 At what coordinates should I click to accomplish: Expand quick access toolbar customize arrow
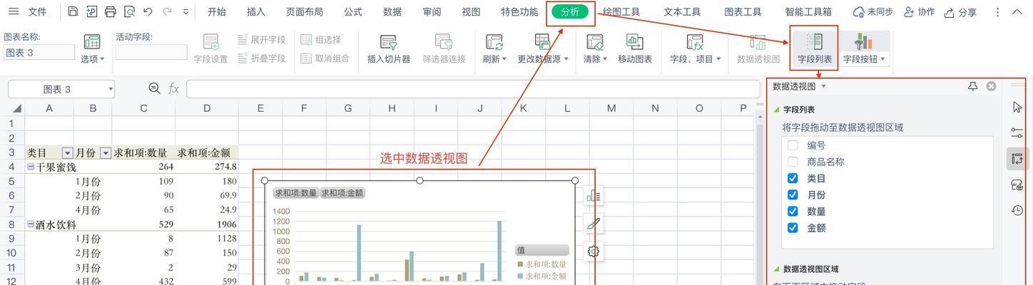tap(186, 12)
